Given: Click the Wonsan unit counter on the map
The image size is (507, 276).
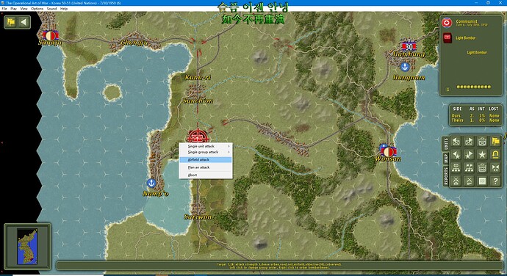Looking at the screenshot, I should (389, 151).
